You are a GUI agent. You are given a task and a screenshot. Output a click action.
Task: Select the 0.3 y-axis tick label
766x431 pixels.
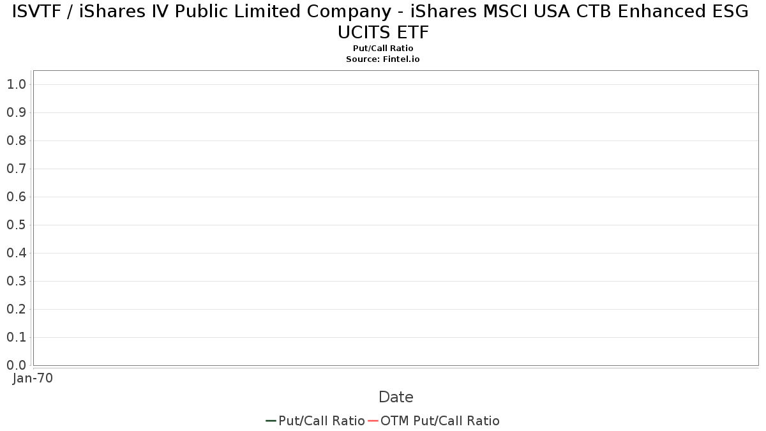(16, 281)
